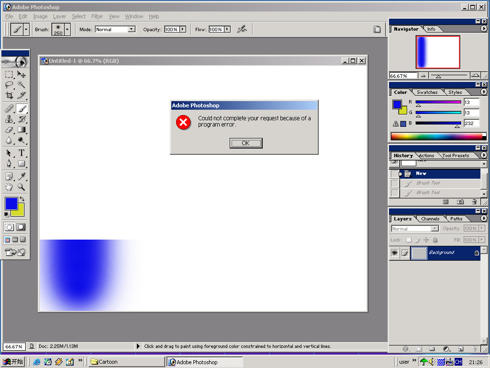This screenshot has height=368, width=490.
Task: Open the Color panel menu arrow
Action: click(x=483, y=92)
